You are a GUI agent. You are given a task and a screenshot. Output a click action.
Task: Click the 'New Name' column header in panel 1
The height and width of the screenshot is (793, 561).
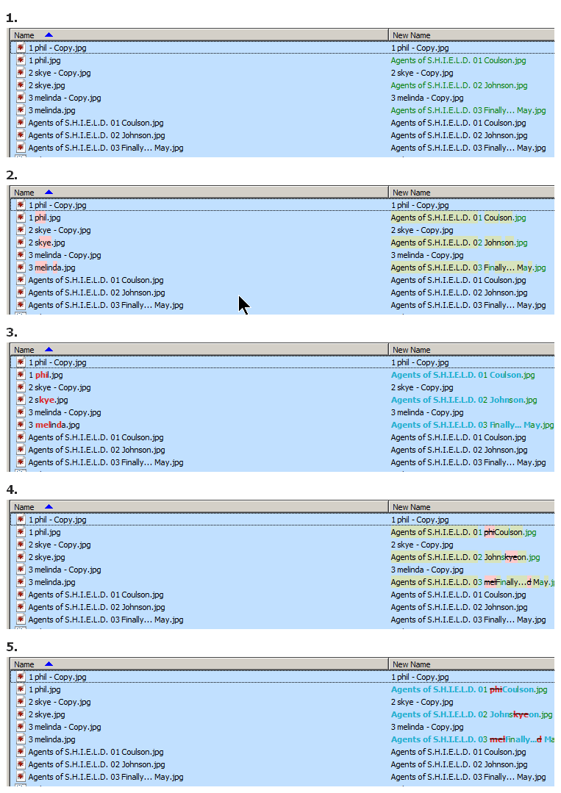(x=471, y=35)
